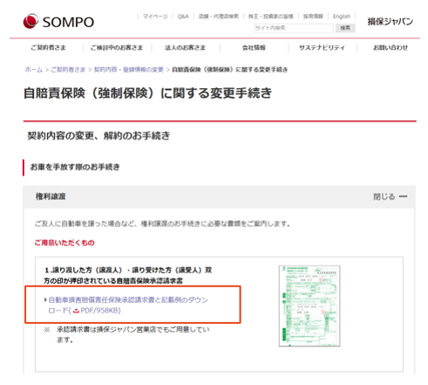Open the ご検討中のお客さま menu
Screen dimensions: 428x385
tap(117, 47)
